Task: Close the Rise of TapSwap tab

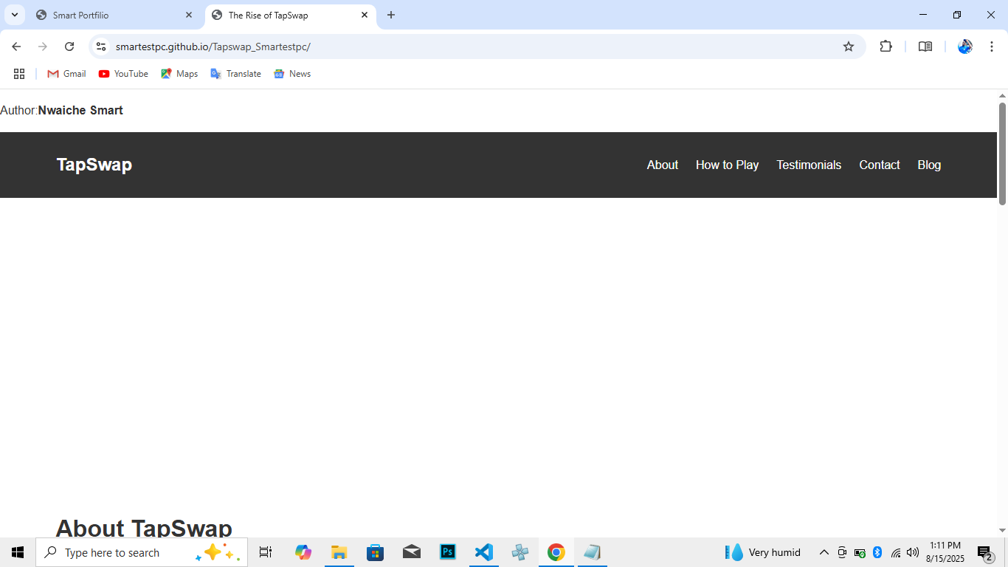Action: [x=365, y=15]
